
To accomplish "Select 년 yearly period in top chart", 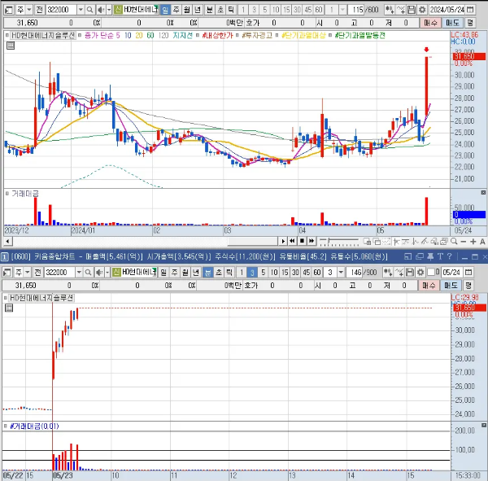I will 198,10.
